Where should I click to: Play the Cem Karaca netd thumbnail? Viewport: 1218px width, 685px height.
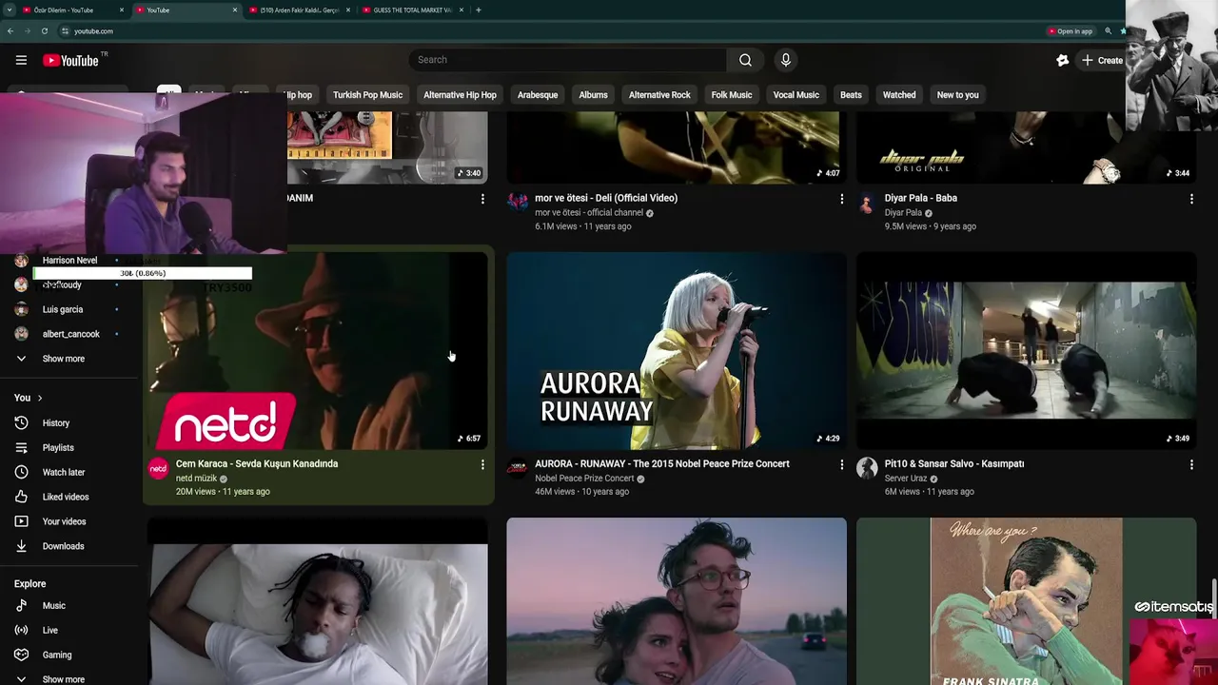[318, 350]
